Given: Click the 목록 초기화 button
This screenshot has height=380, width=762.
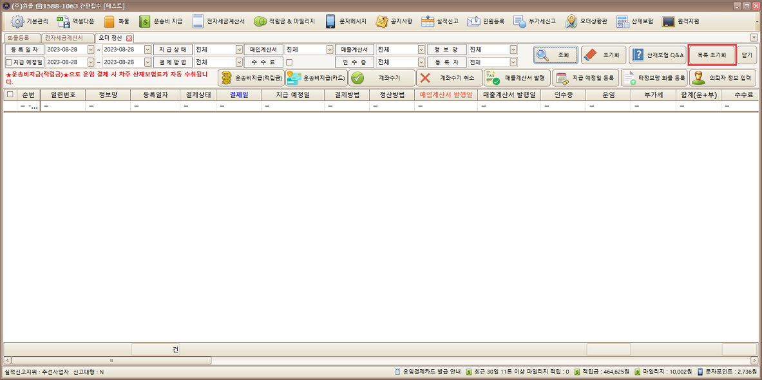Looking at the screenshot, I should tap(711, 55).
